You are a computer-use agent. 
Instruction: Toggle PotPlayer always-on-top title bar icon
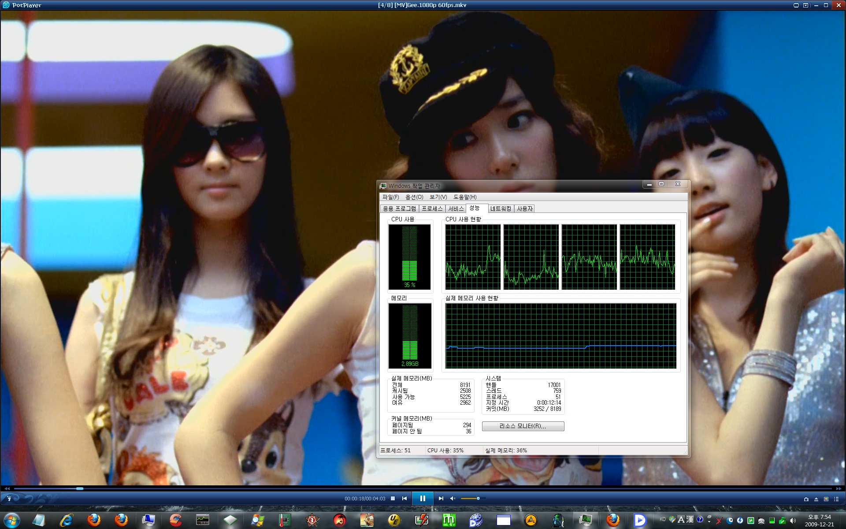point(796,5)
